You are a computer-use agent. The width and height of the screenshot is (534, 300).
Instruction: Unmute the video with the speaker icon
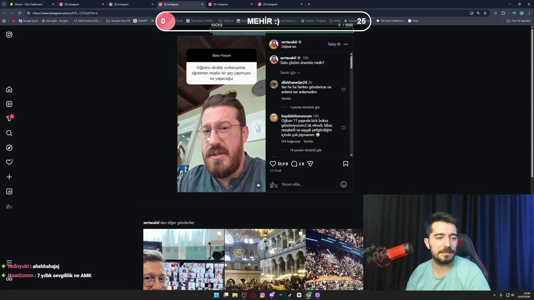pyautogui.click(x=258, y=185)
